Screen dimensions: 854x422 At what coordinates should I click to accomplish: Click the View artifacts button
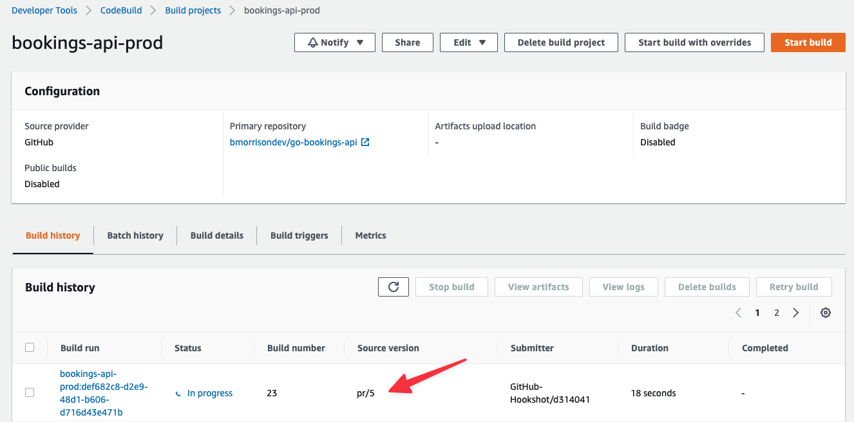(538, 287)
